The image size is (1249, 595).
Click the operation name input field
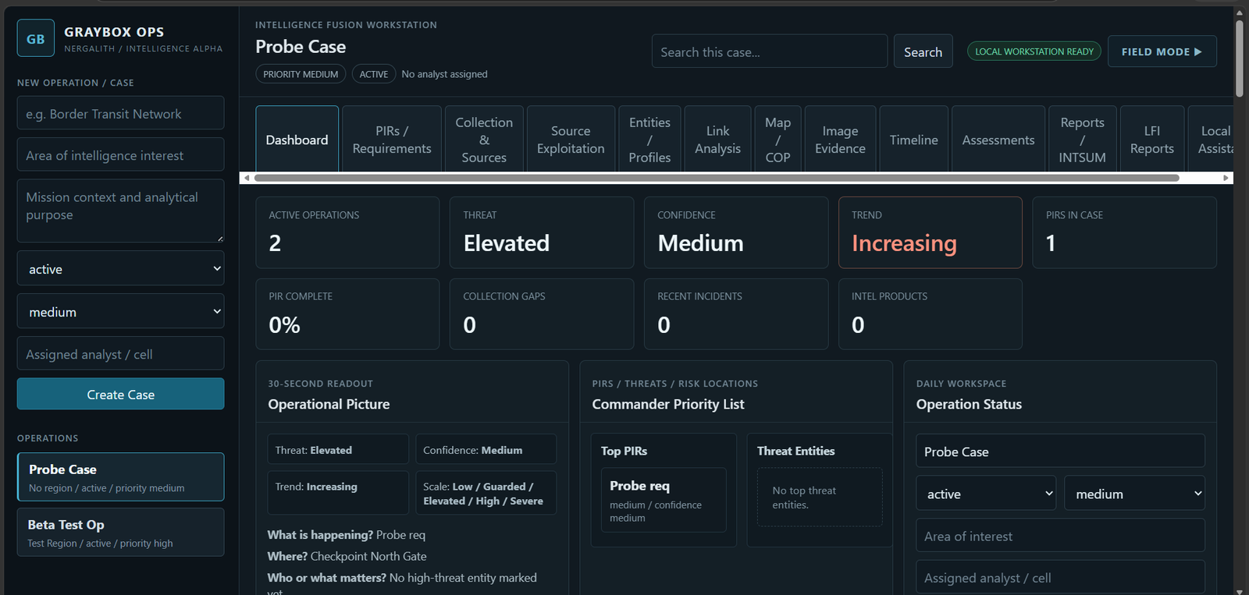[x=120, y=113]
